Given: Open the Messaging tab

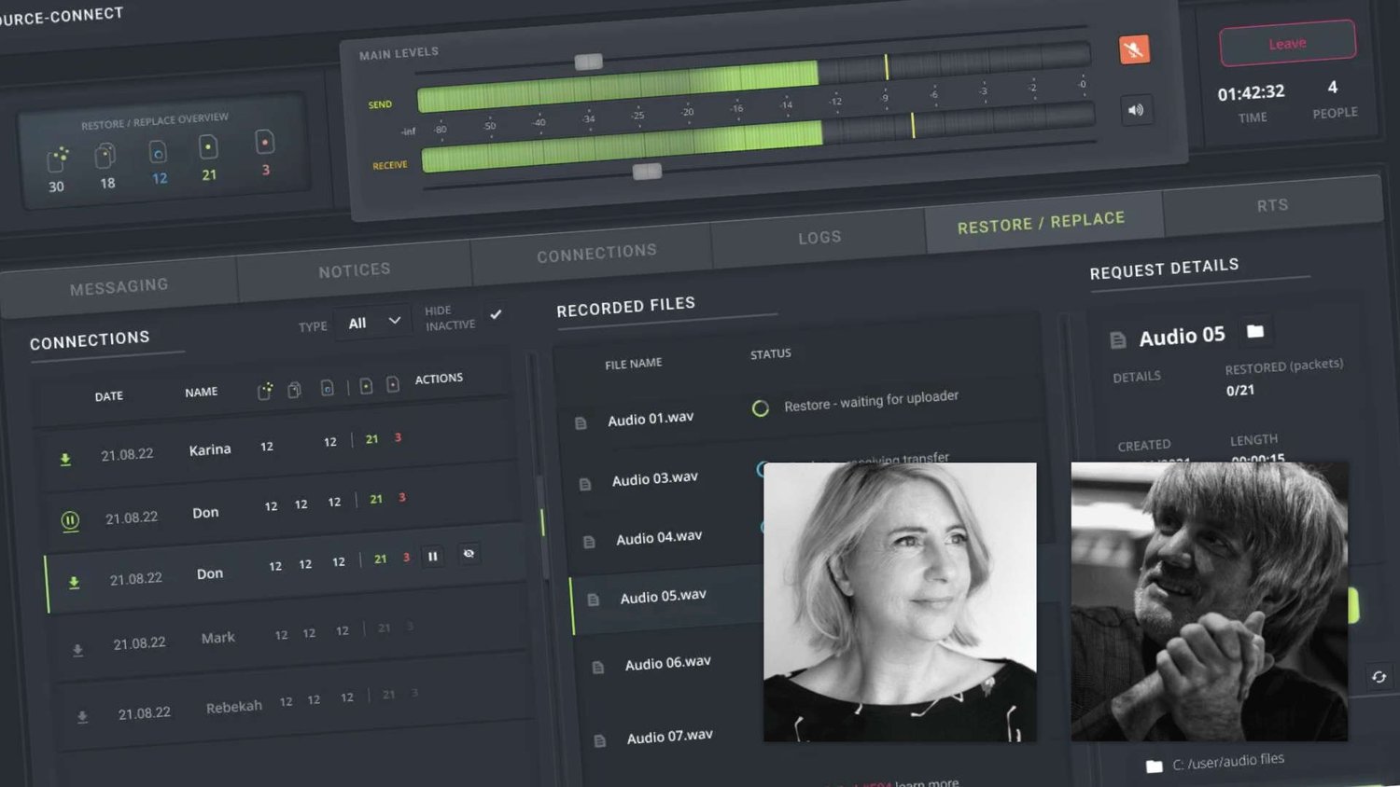Looking at the screenshot, I should pyautogui.click(x=121, y=284).
